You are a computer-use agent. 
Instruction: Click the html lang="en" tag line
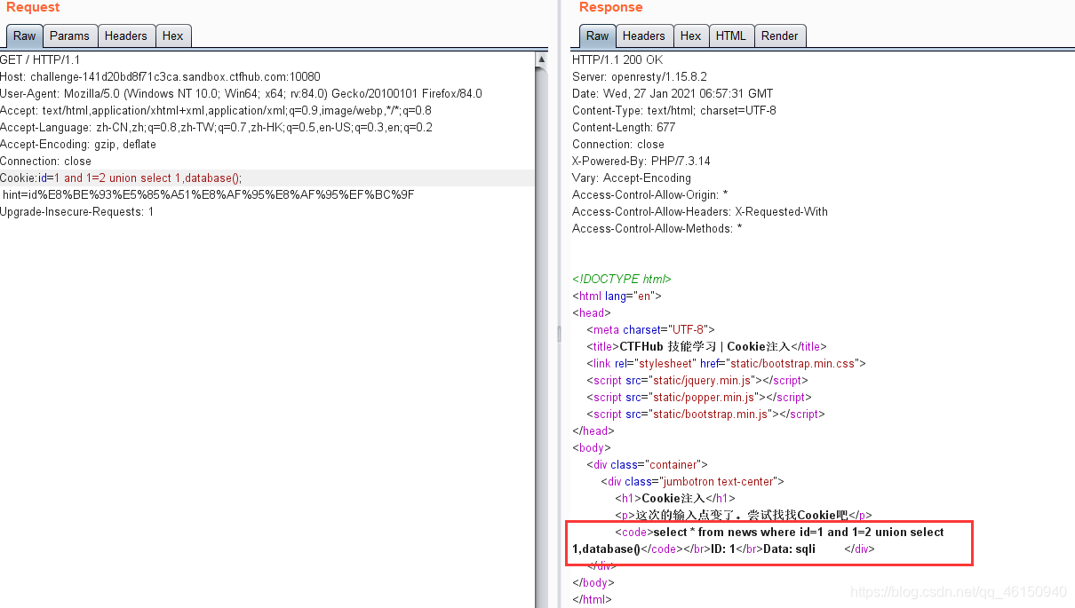pyautogui.click(x=617, y=296)
